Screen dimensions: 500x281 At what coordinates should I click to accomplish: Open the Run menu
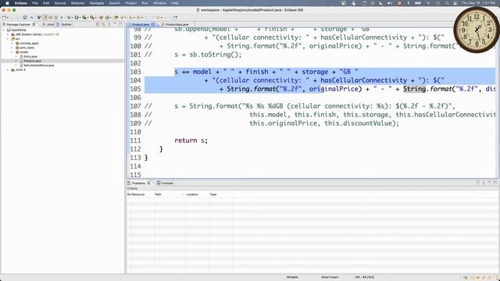(x=145, y=3)
